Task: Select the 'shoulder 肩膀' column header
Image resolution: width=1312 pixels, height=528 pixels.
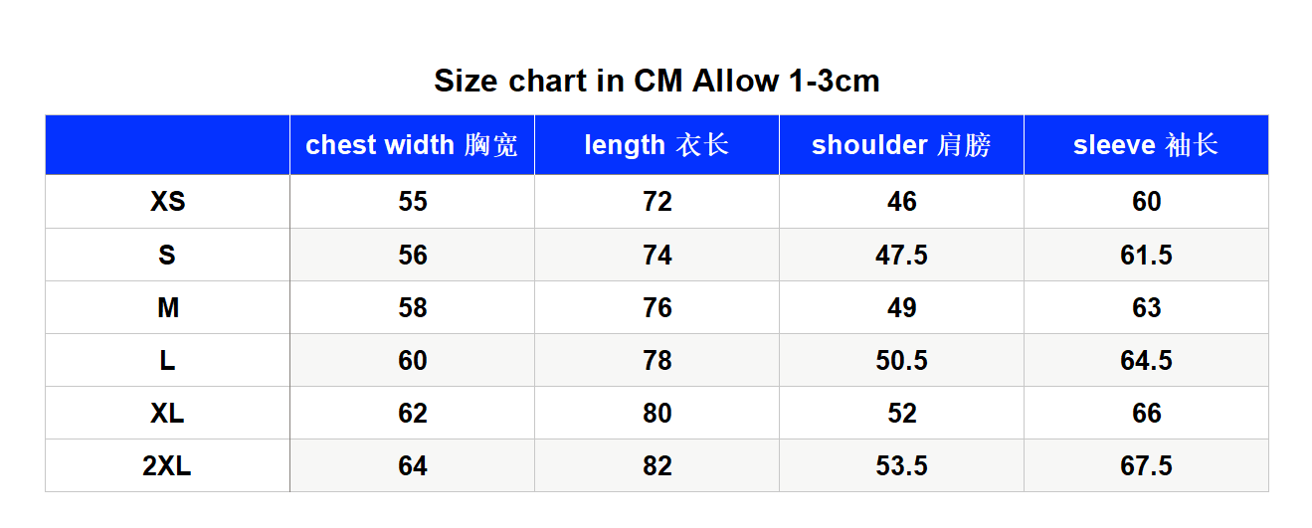Action: 901,145
